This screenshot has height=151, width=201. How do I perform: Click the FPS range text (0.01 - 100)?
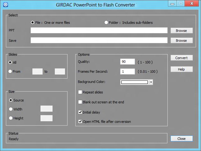tap(148, 71)
